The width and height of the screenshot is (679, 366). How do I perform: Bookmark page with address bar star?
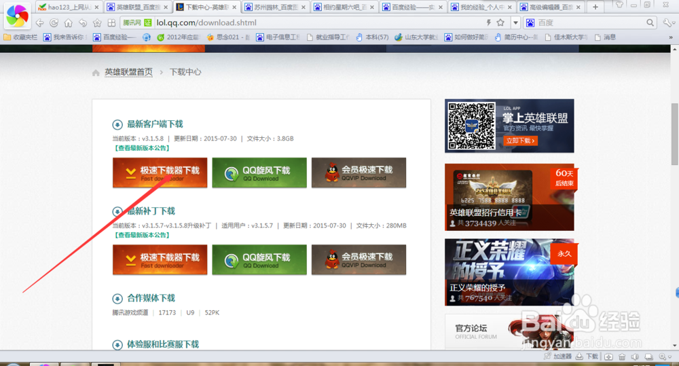[x=500, y=22]
